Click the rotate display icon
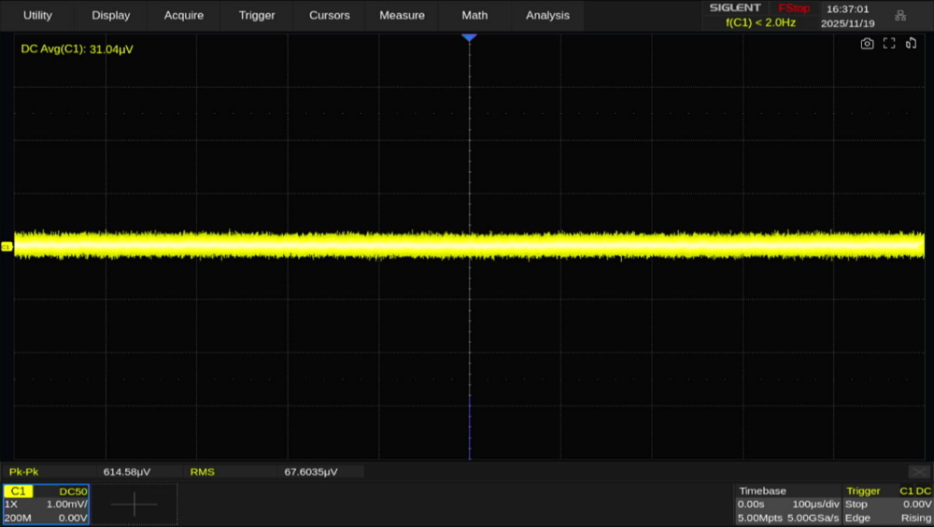Viewport: 934px width, 527px height. [912, 43]
